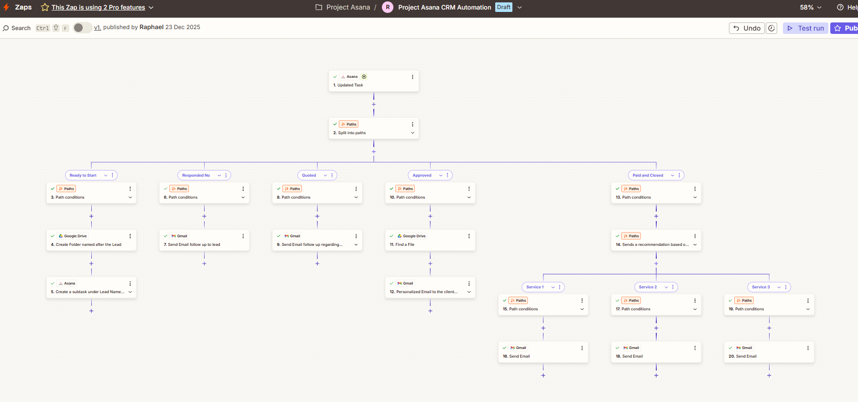Select step 20 Send Email card
This screenshot has height=402, width=858.
click(769, 352)
